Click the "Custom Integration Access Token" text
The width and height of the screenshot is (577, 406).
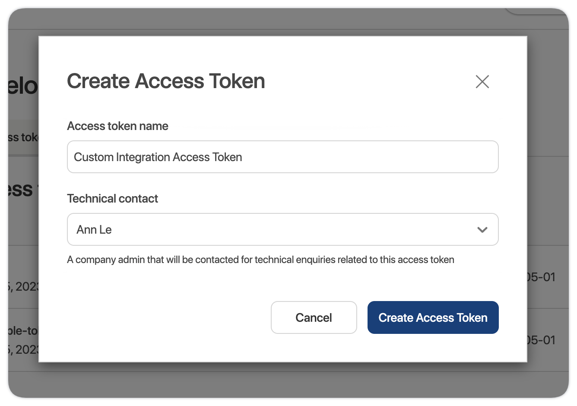click(x=158, y=157)
